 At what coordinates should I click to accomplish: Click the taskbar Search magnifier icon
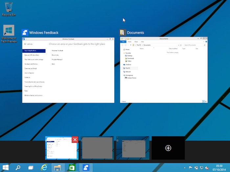[18, 167]
